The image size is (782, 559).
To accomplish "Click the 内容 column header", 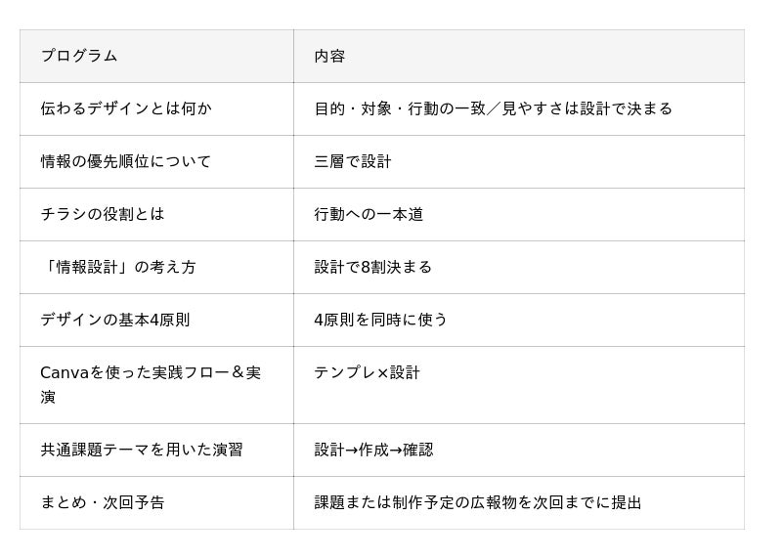I will [329, 57].
